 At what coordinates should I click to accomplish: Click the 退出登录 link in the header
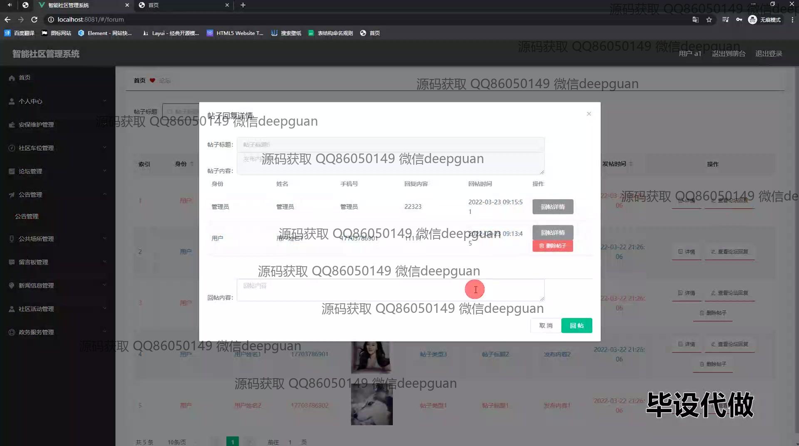click(769, 54)
